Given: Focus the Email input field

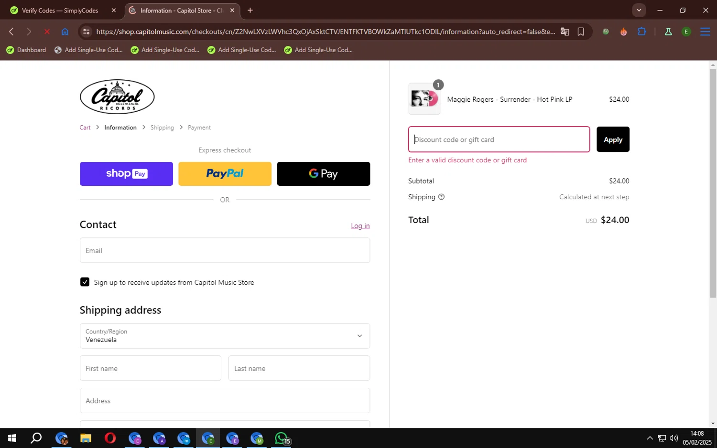Looking at the screenshot, I should (x=225, y=250).
